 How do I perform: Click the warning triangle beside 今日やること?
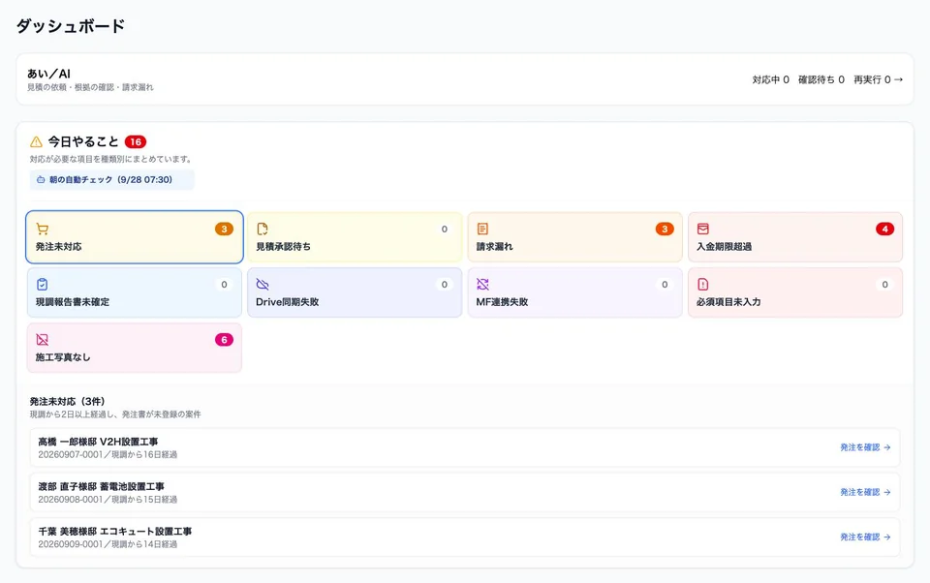(36, 141)
